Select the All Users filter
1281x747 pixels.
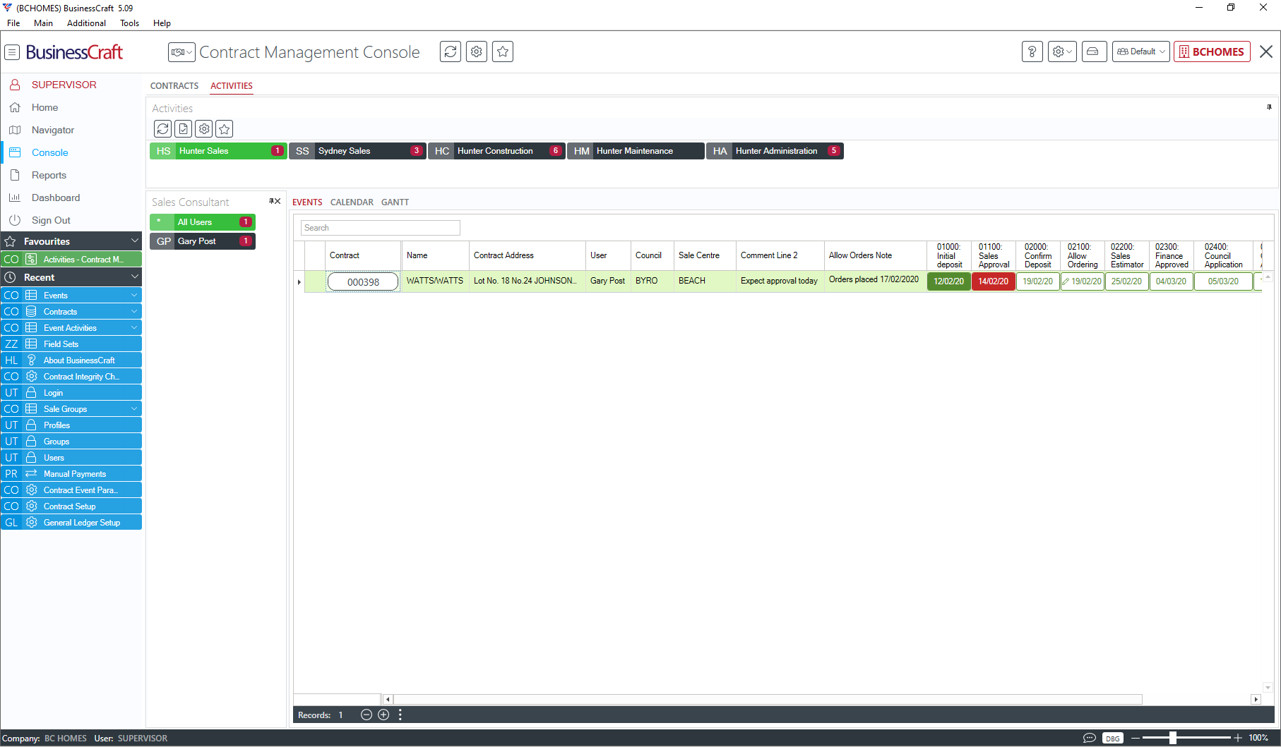click(203, 222)
